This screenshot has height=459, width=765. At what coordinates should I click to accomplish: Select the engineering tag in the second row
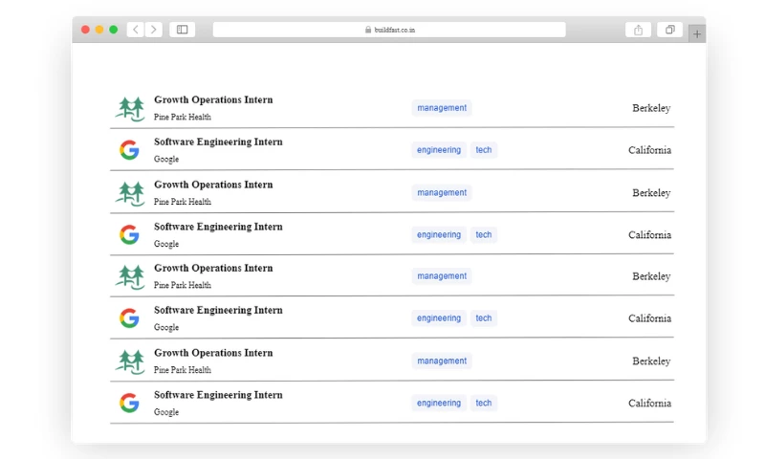point(439,150)
